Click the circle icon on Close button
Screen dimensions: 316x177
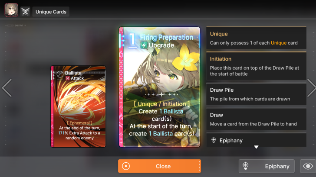126,166
